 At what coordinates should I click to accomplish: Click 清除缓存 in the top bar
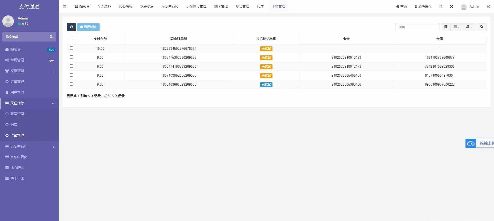click(423, 6)
